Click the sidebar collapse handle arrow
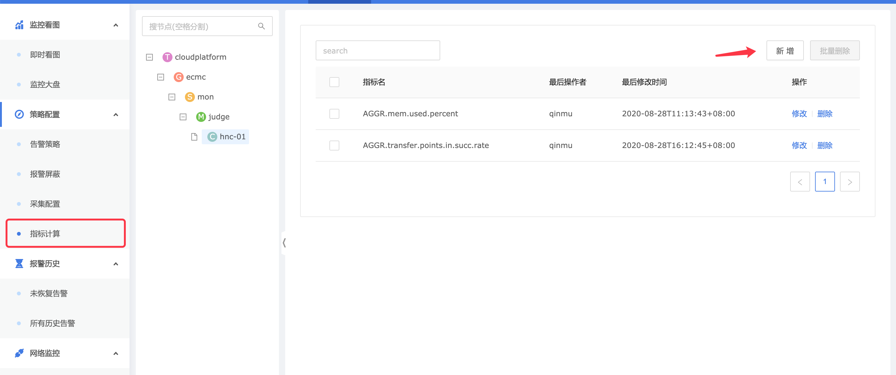Screen dimensions: 896x375 coord(284,243)
